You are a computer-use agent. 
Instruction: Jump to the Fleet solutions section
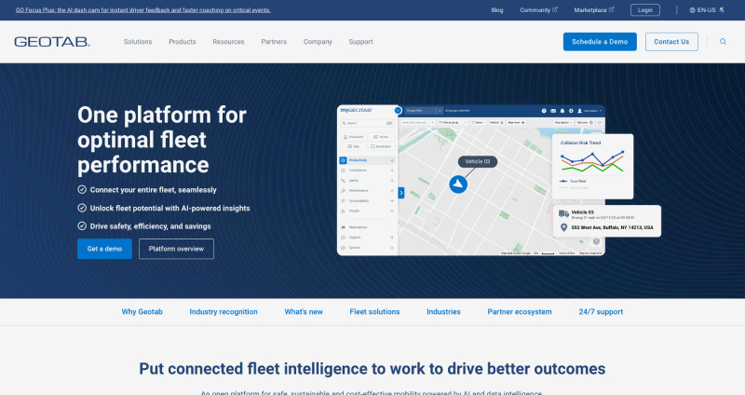click(x=374, y=312)
